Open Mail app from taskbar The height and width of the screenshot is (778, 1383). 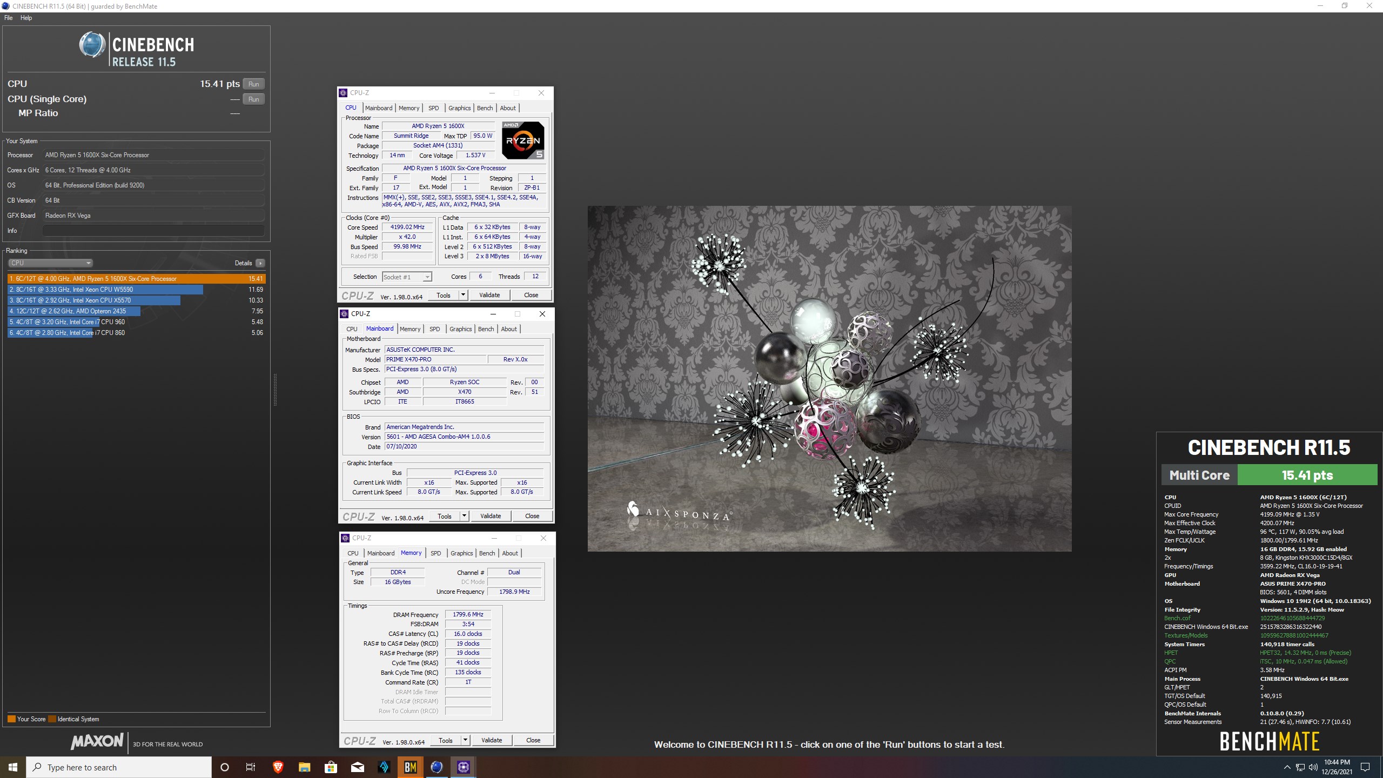(x=357, y=767)
